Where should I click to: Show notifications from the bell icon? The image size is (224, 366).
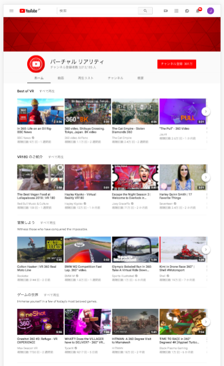198,11
